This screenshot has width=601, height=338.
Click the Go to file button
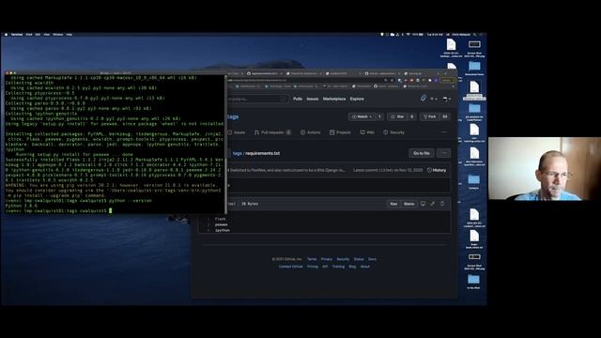(422, 153)
